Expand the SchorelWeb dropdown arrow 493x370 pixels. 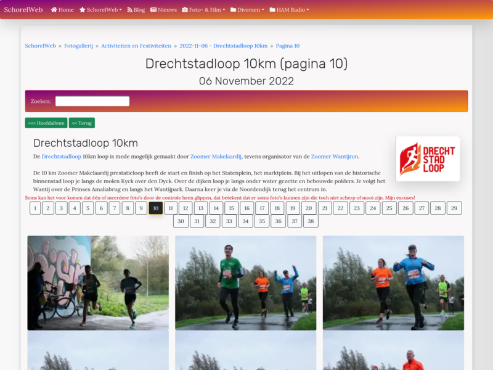pyautogui.click(x=120, y=10)
